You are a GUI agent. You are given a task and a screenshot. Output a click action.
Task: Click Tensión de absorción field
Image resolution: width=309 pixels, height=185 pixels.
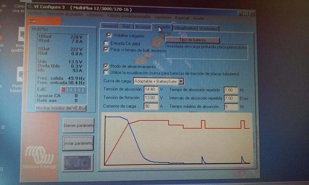pos(151,89)
